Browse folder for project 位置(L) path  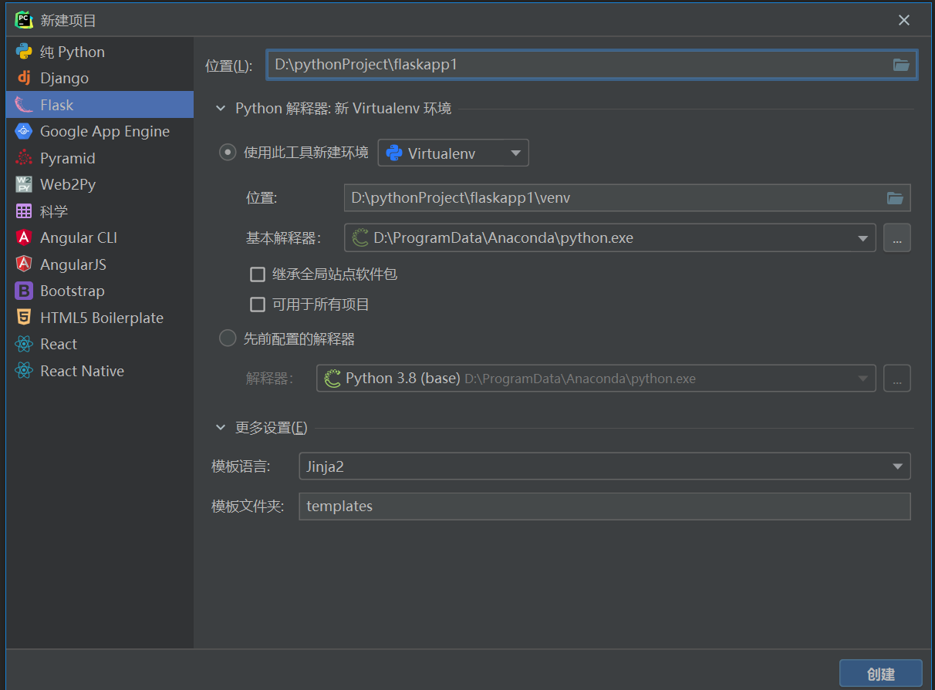click(901, 65)
